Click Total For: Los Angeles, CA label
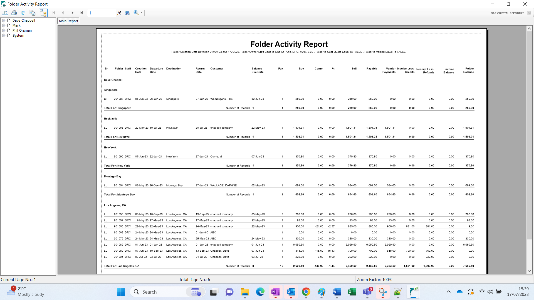The image size is (534, 300). pyautogui.click(x=122, y=266)
